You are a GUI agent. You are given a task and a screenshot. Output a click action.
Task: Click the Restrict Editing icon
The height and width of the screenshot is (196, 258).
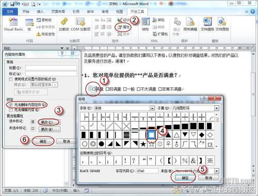click(x=190, y=24)
